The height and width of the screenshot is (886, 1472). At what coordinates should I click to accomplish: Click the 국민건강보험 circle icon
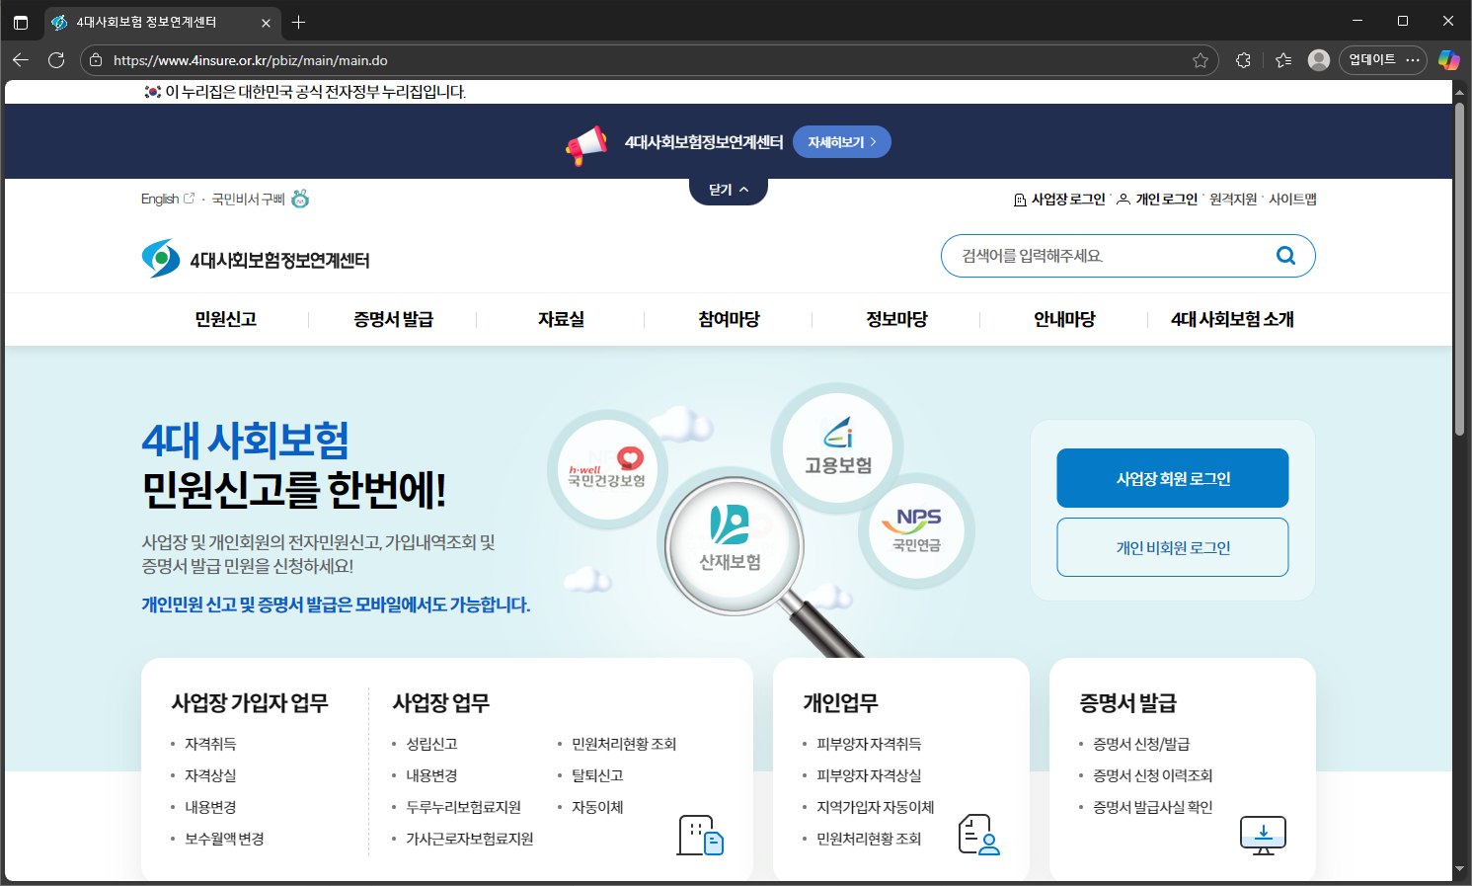point(607,469)
